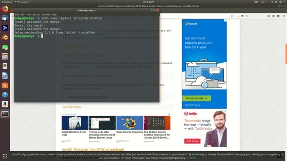Viewport: 287px width, 161px height.
Task: Click Firefox page vertical scrollbar thumb
Action: pyautogui.click(x=286, y=54)
